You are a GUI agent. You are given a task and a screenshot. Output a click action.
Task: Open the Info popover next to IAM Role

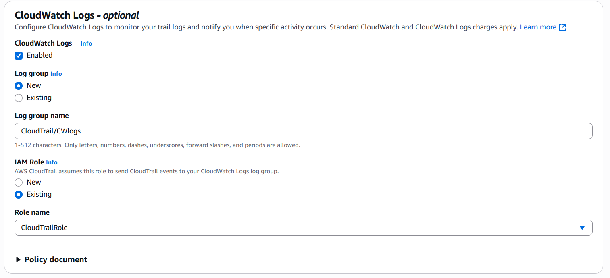pos(52,162)
